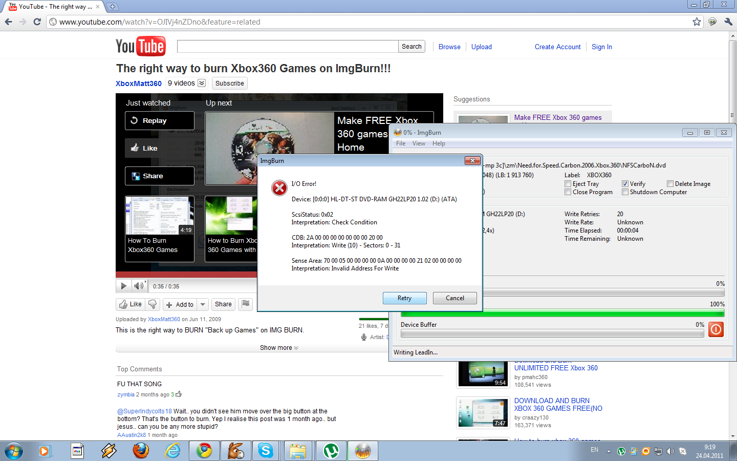Click the YouTube Search button
Image resolution: width=737 pixels, height=461 pixels.
click(411, 46)
